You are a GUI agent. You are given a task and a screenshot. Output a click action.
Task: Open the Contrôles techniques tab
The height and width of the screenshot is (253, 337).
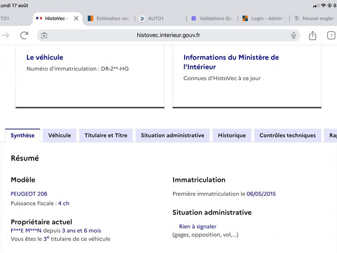pos(288,135)
